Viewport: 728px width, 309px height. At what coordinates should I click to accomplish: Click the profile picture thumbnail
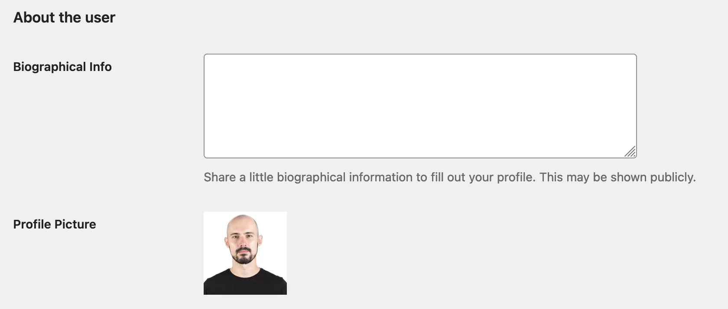(245, 253)
